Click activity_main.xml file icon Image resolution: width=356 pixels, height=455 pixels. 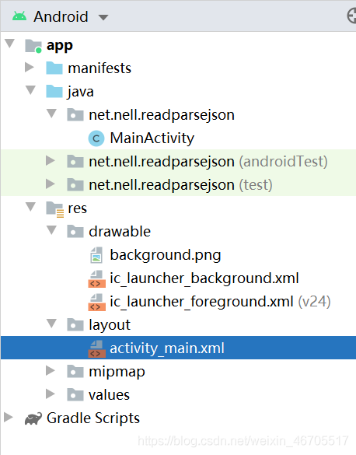coord(96,348)
